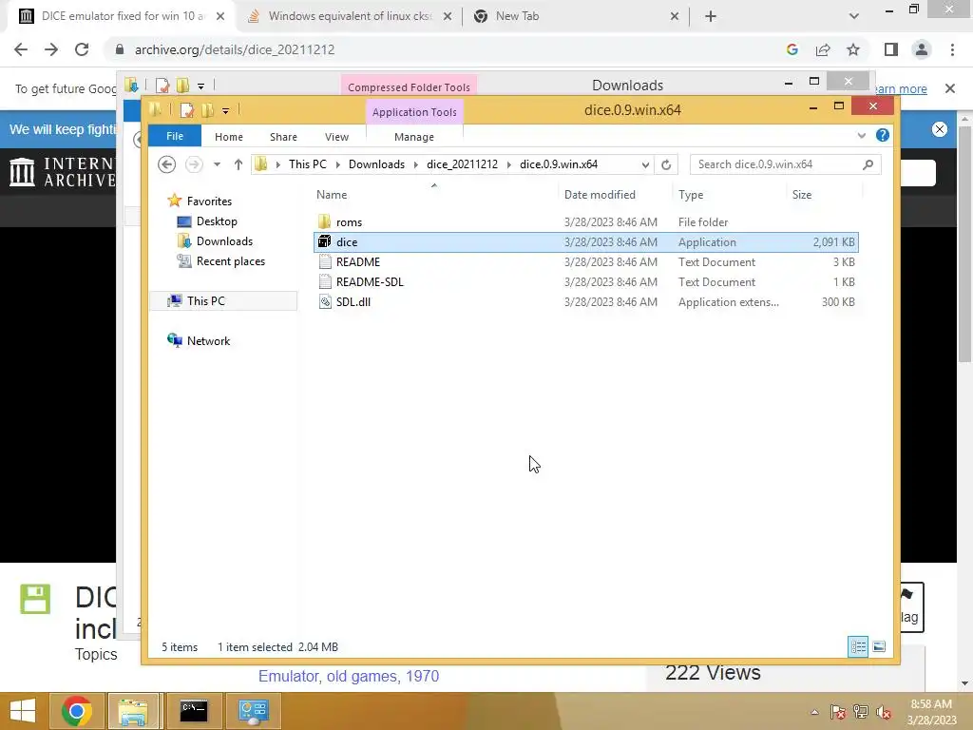Open a new Chrome tab
The image size is (973, 730).
(x=711, y=16)
